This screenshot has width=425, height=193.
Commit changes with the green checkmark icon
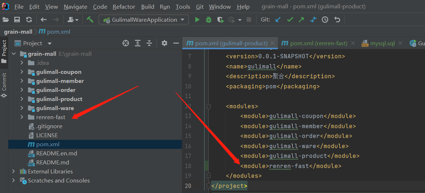point(290,20)
